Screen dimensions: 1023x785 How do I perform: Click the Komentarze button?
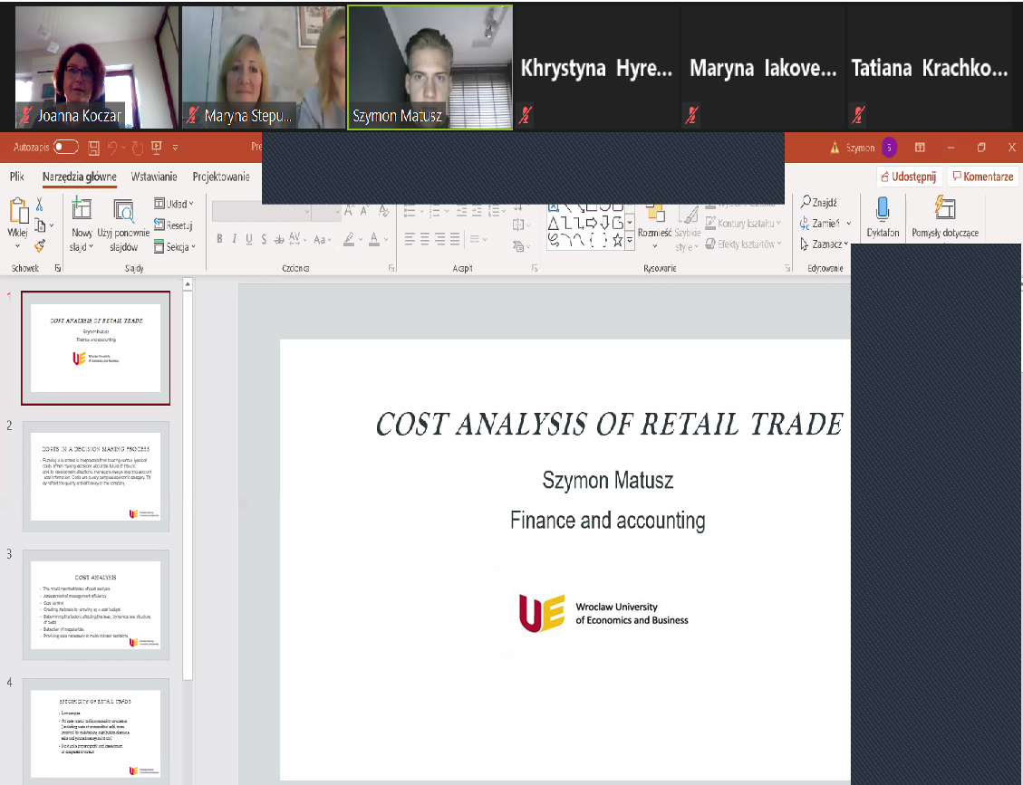coord(983,177)
